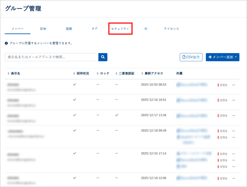The height and width of the screenshot is (187, 247).
Task: Click the two-factor checkmark in 2025/12/17 row
Action: (x=116, y=115)
